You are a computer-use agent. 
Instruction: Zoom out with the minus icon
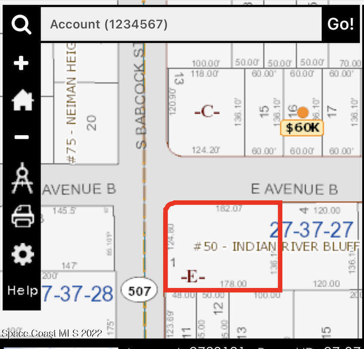tap(21, 137)
